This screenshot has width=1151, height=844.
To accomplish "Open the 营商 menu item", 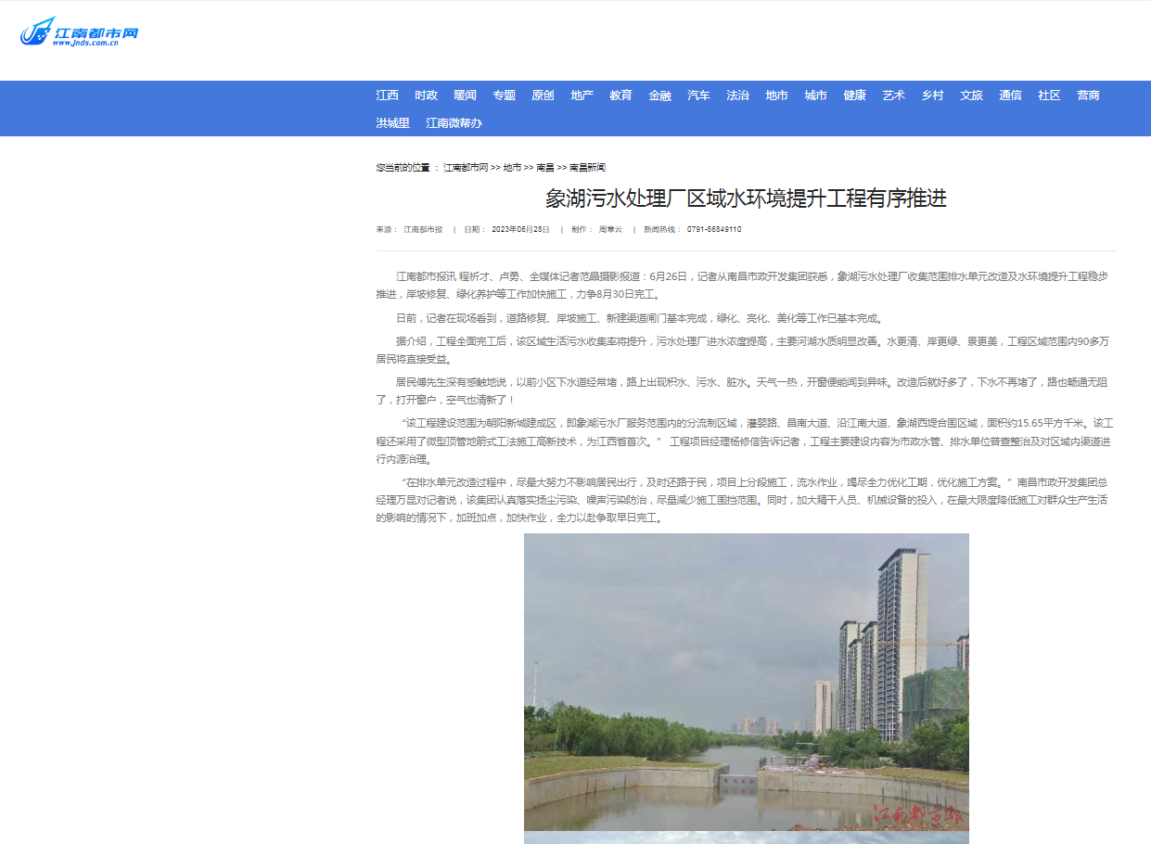I will [1088, 96].
